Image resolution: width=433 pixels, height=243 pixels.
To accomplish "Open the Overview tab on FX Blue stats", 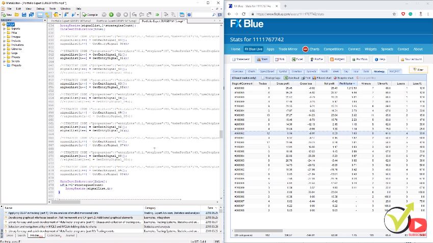I will pyautogui.click(x=238, y=71).
